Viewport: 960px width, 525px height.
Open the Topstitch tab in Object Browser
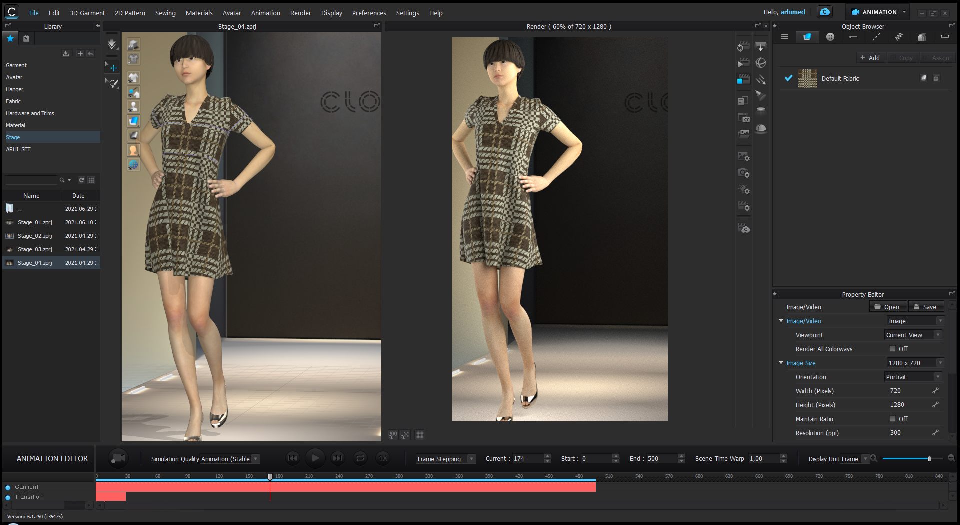(x=876, y=37)
